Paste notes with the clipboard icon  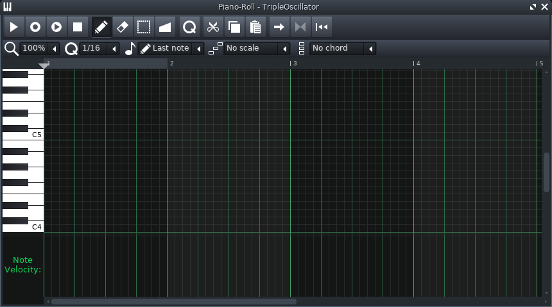255,27
